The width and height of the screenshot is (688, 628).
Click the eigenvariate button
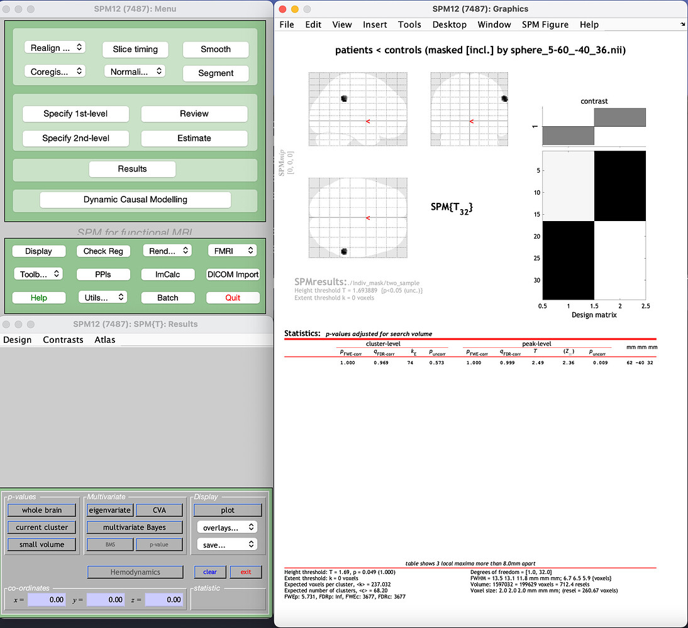(x=109, y=510)
